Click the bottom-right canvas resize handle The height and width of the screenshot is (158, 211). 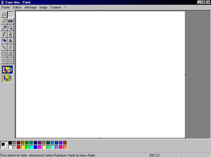click(185, 138)
